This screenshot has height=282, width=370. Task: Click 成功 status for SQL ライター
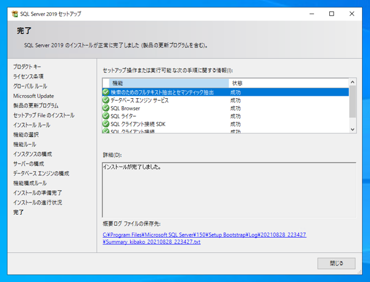(236, 116)
